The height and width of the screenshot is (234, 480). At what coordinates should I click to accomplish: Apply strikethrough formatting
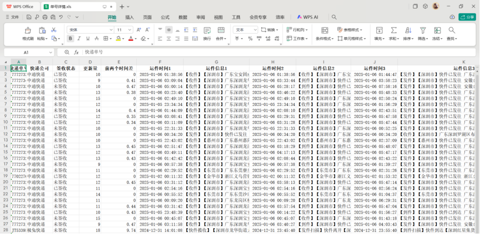tap(97, 39)
